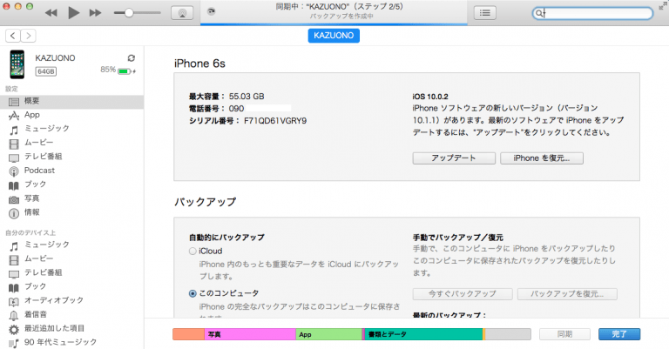Click the iPhone device thumbnail
The image size is (669, 349).
pos(17,64)
